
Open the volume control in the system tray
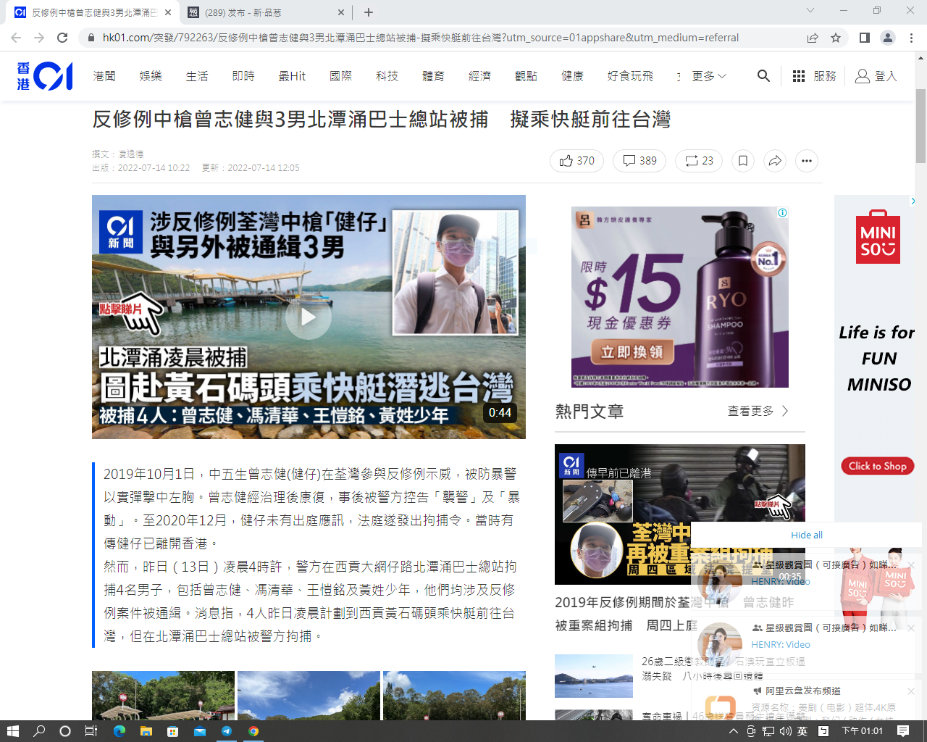[x=786, y=731]
